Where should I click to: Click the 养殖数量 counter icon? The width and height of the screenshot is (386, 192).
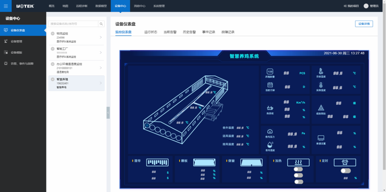[270, 71]
